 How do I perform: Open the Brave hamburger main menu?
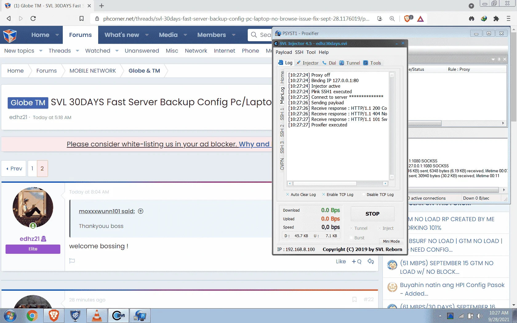[508, 19]
